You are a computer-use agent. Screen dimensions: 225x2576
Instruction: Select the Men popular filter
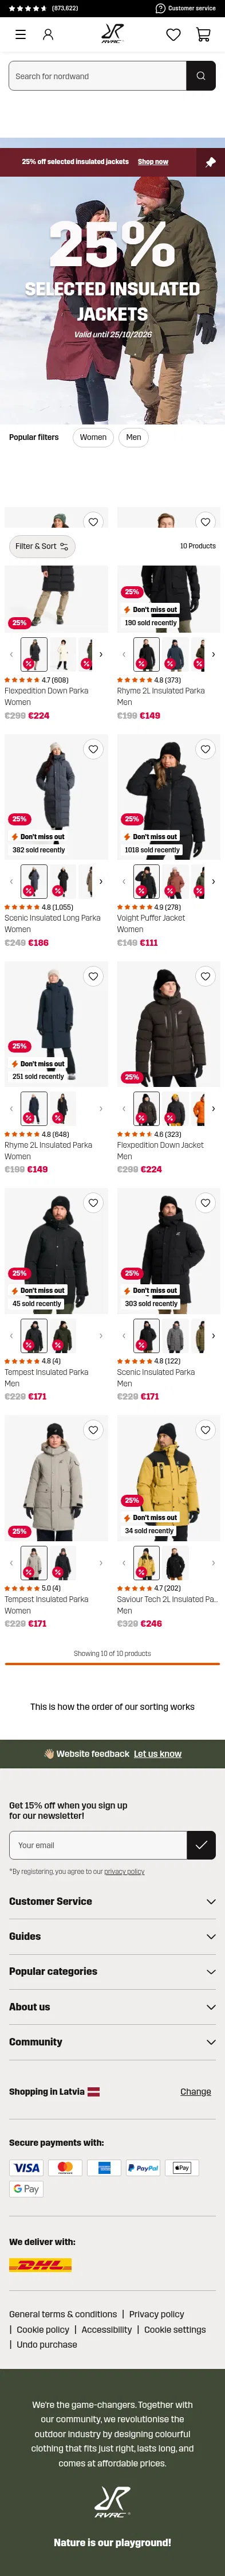coord(133,437)
